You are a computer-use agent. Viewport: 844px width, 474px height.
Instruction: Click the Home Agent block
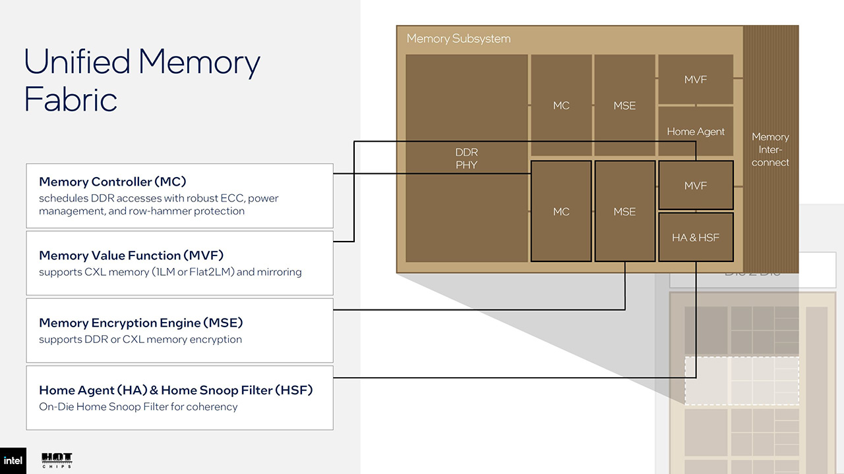696,131
